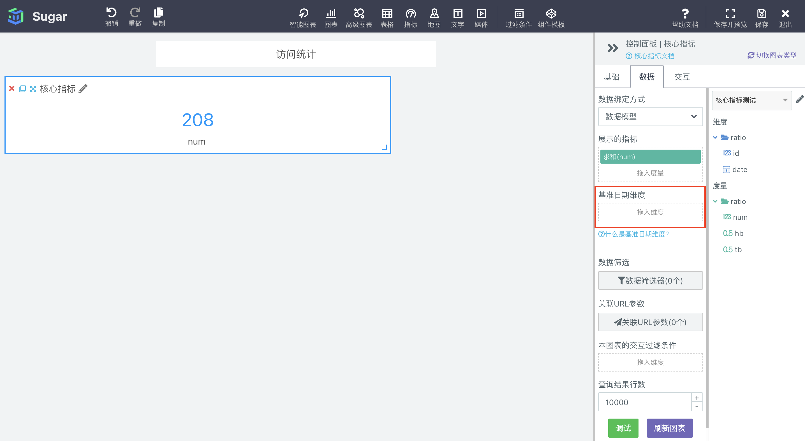Click the 刷新图表 refresh chart button
The image size is (805, 441).
click(670, 428)
